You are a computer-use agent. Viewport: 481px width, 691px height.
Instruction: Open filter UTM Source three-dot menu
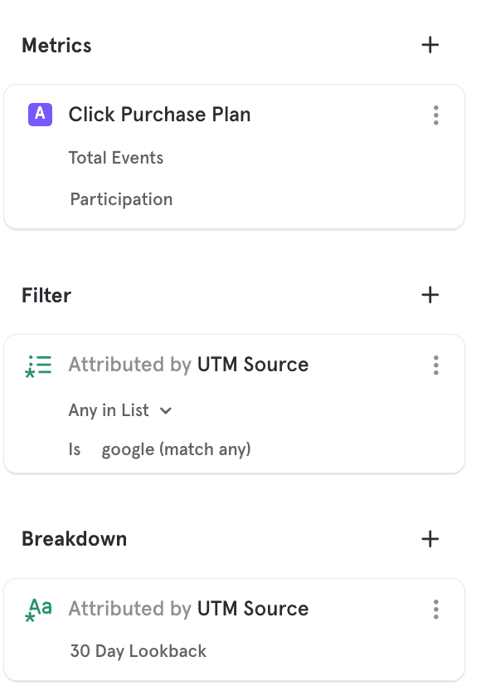pos(435,365)
